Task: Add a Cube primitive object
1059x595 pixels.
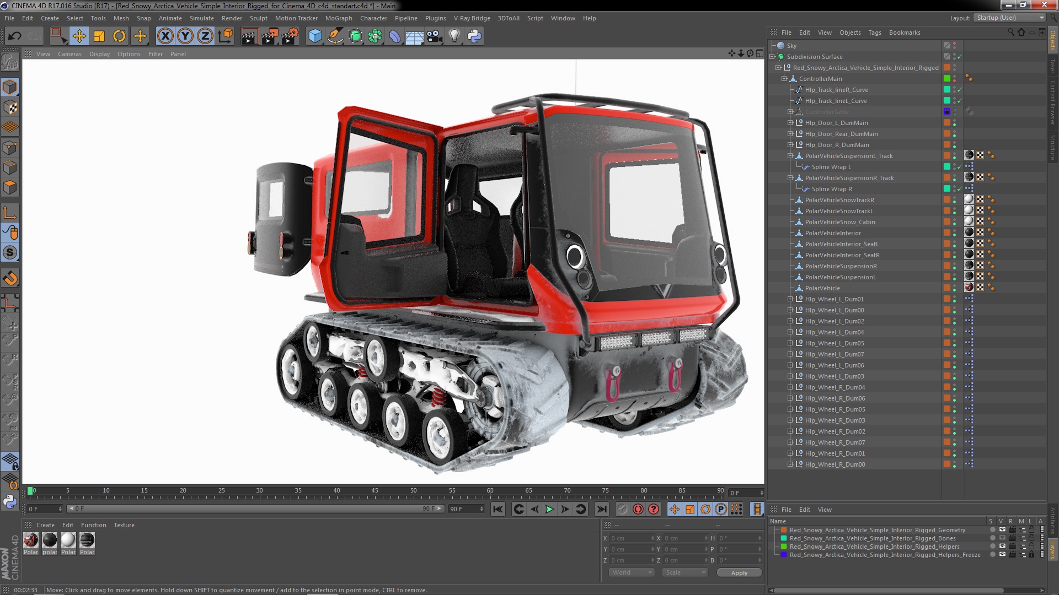Action: point(315,36)
